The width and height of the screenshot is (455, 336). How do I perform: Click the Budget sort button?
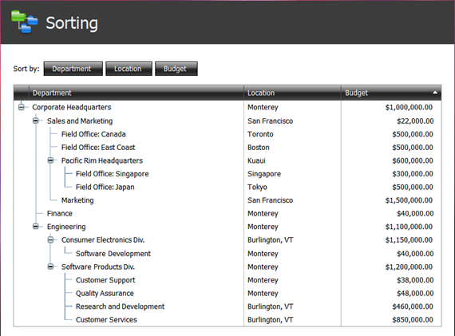[x=176, y=69]
